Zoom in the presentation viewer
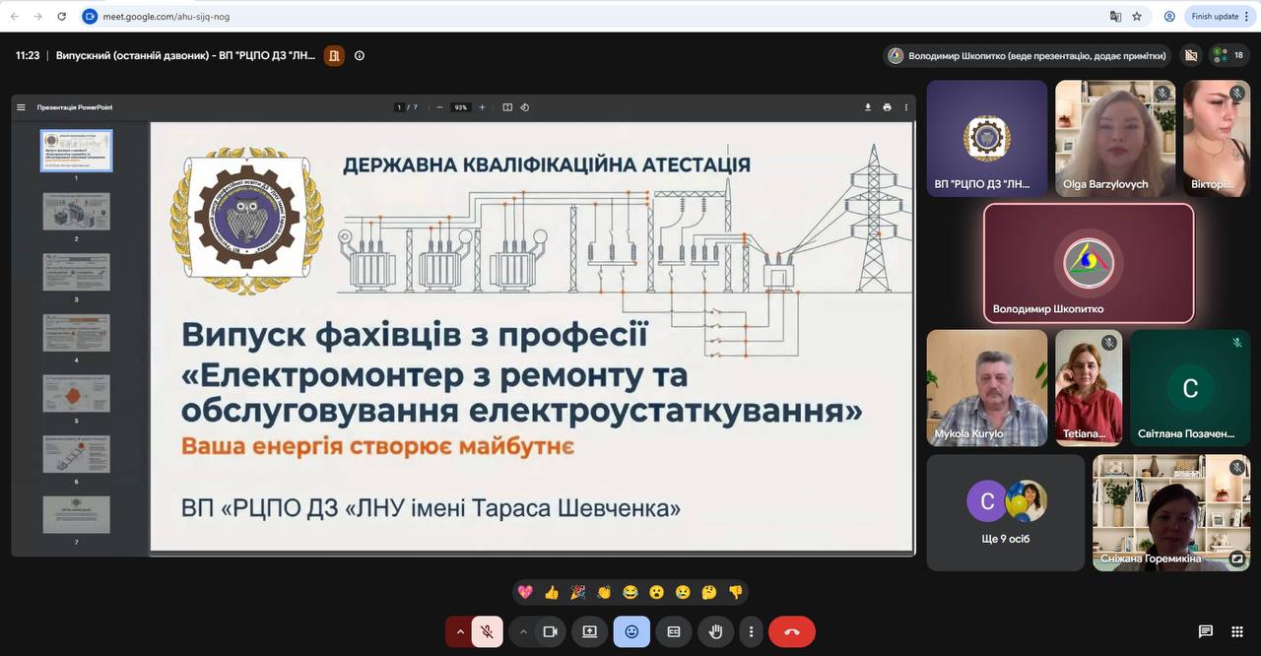 pyautogui.click(x=482, y=107)
